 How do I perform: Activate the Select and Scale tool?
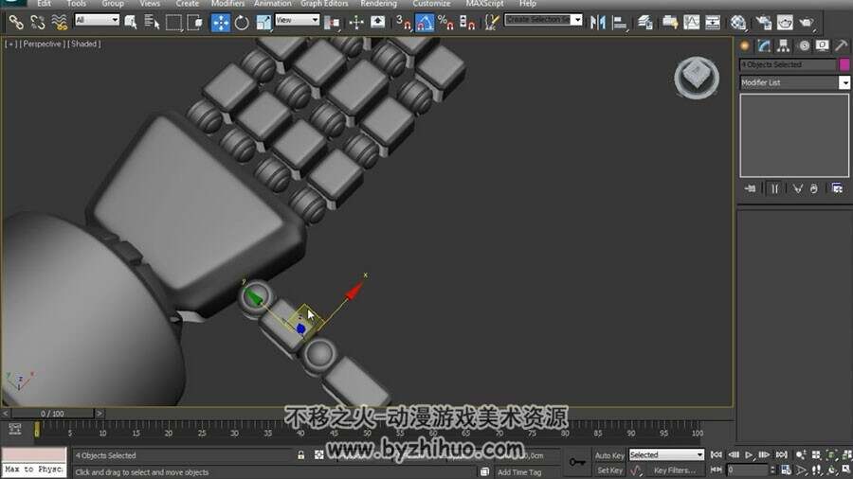[263, 23]
